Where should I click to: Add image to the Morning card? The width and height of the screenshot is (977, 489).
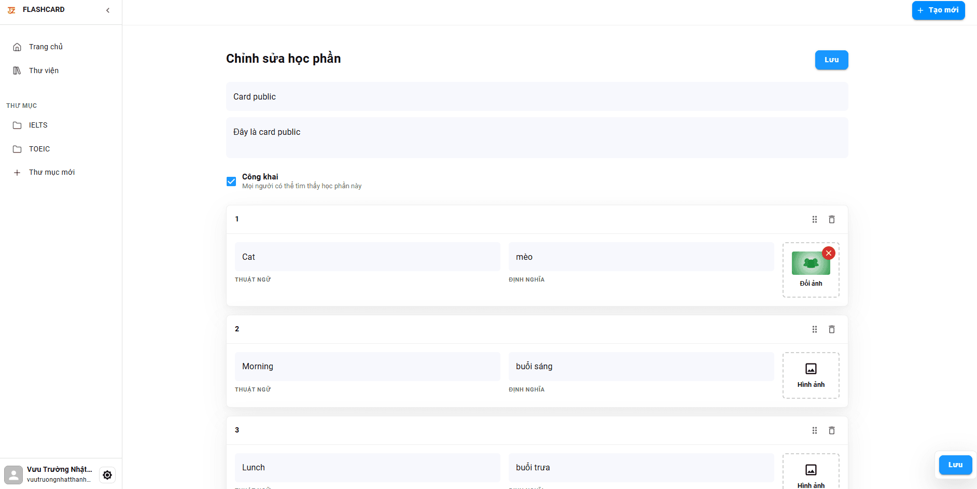(x=811, y=375)
